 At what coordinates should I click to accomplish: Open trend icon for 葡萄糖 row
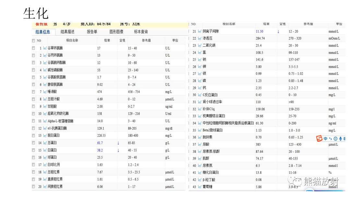(200, 187)
